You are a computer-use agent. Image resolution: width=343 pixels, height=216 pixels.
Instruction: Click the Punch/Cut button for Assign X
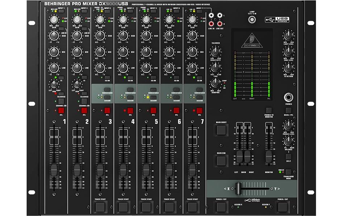tap(221, 207)
